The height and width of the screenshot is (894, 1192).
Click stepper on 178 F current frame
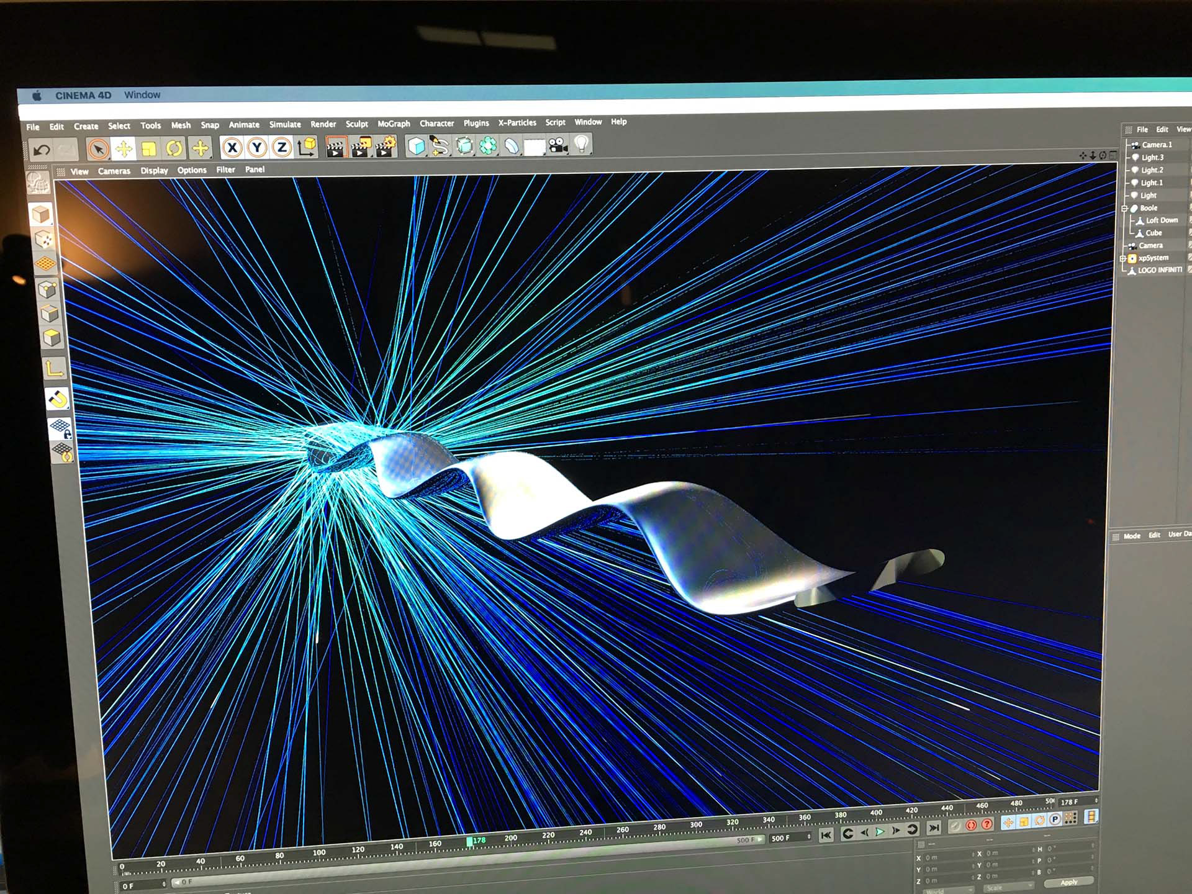[x=1096, y=800]
